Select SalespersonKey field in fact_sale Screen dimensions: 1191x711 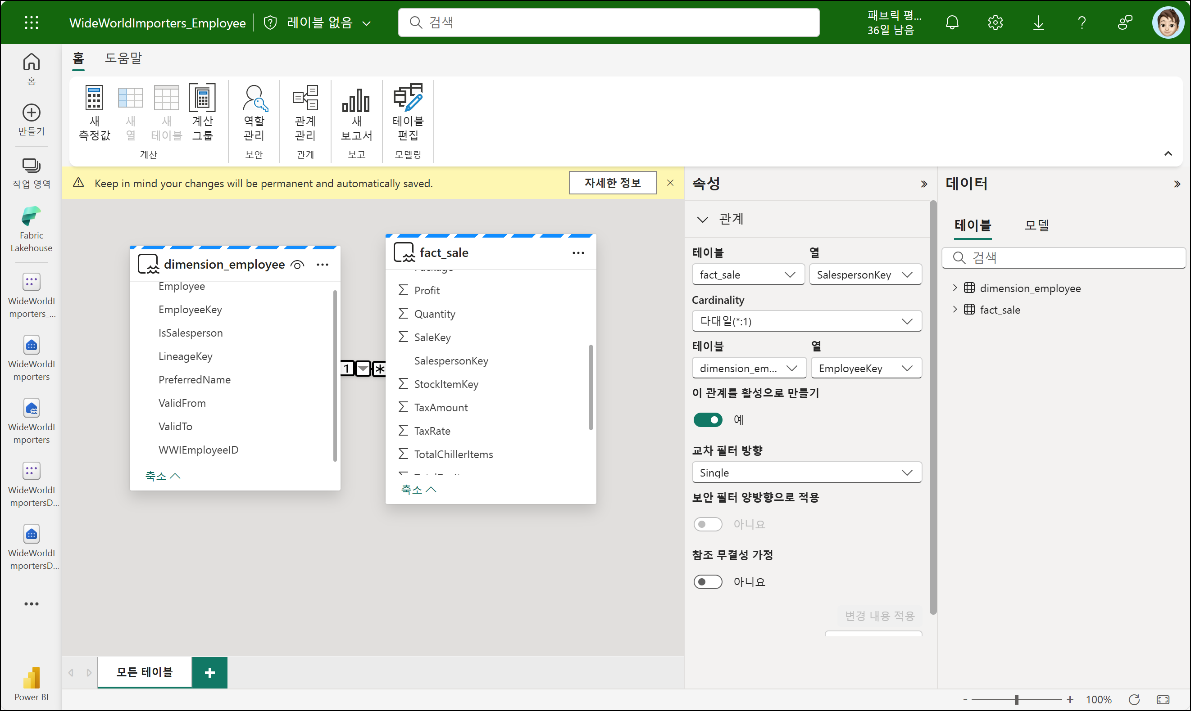[451, 361]
